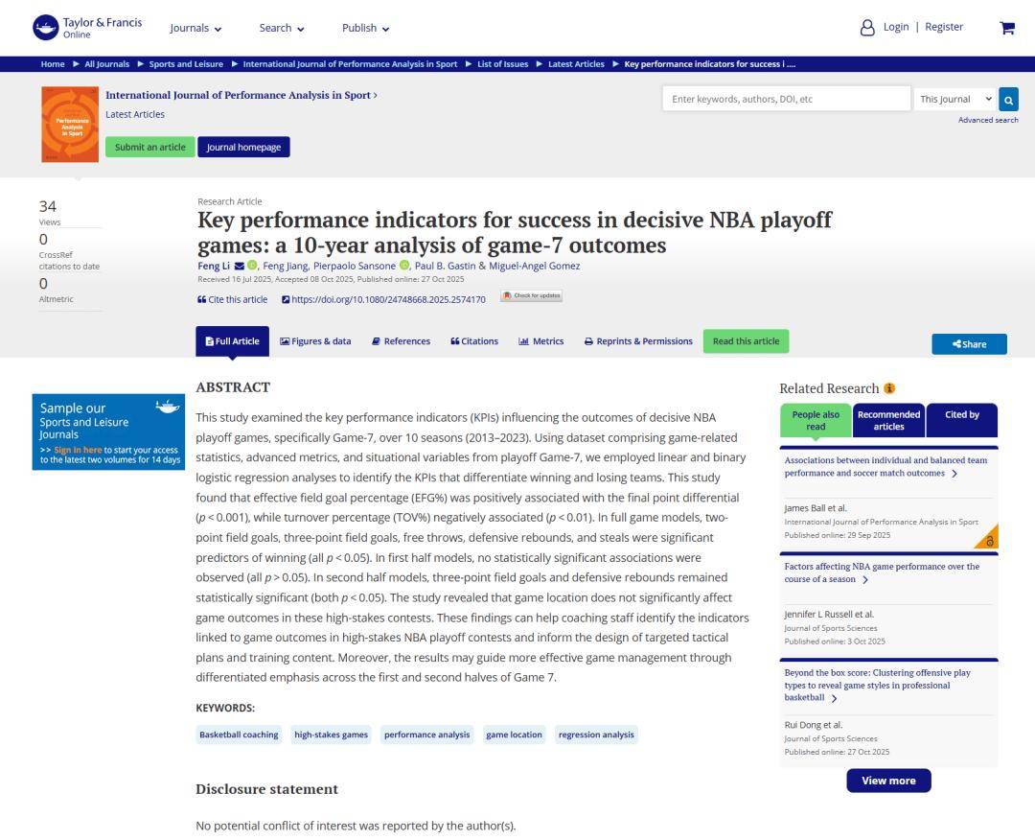Screen dimensions: 1035x840
Task: Click the open access padlock icon
Action: (989, 541)
